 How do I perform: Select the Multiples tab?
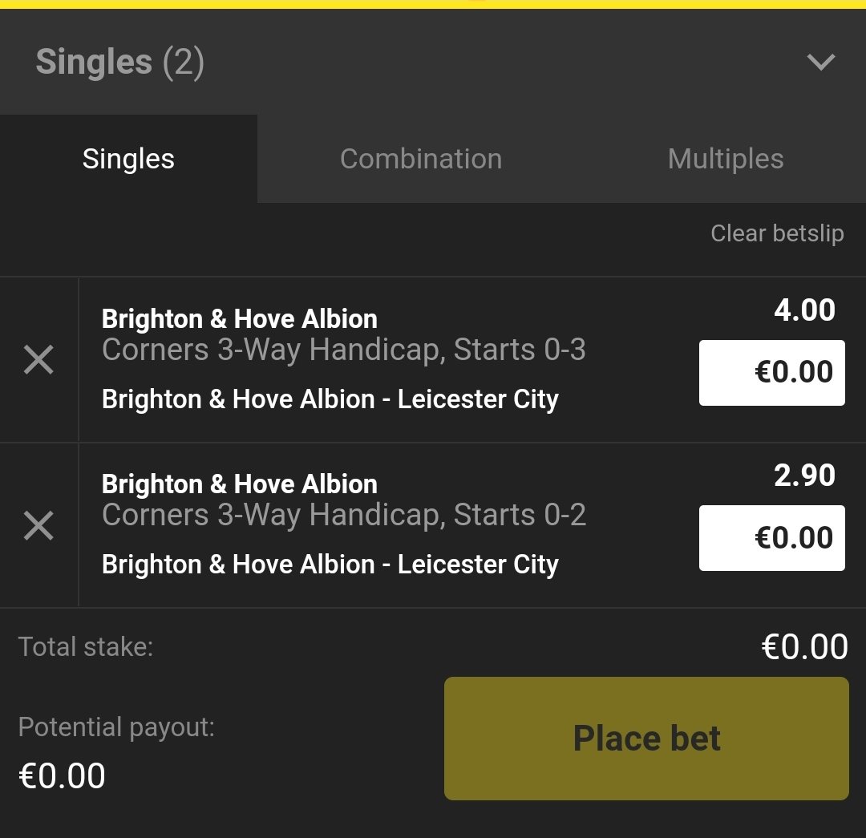(x=726, y=159)
